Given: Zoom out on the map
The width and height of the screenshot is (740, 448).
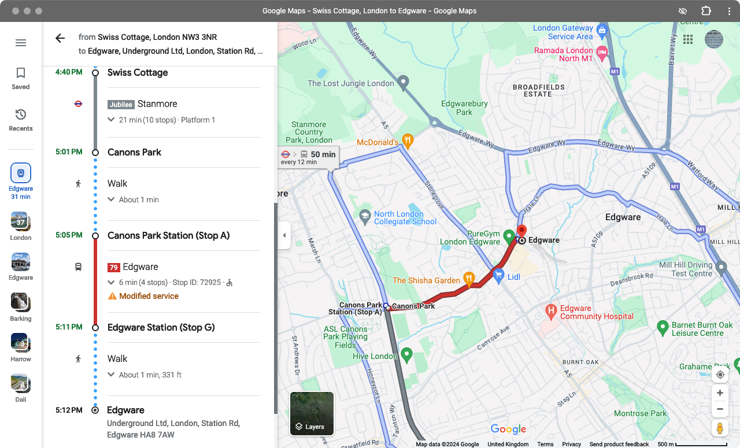Looking at the screenshot, I should 720,409.
